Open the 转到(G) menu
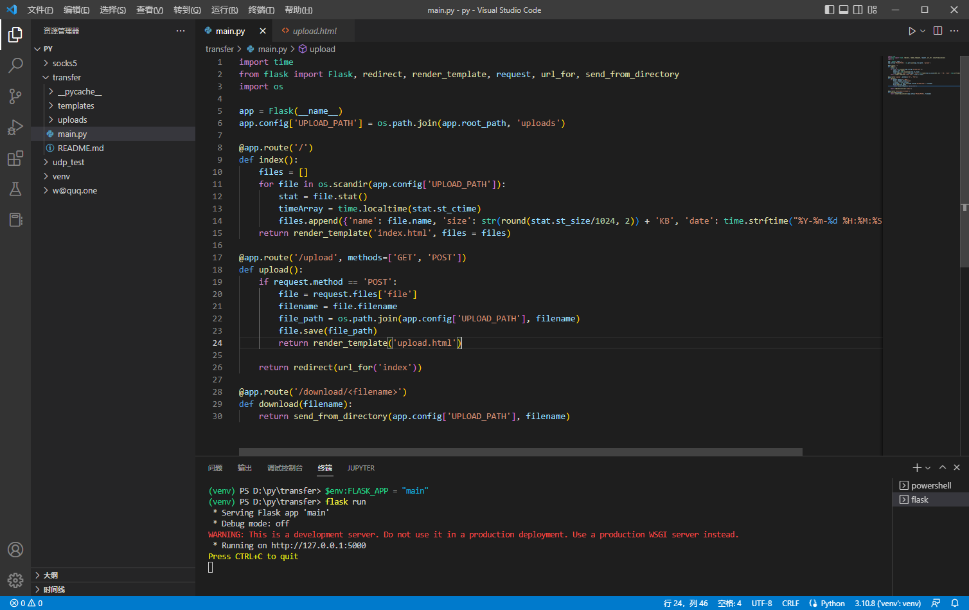The height and width of the screenshot is (610, 969). tap(187, 10)
